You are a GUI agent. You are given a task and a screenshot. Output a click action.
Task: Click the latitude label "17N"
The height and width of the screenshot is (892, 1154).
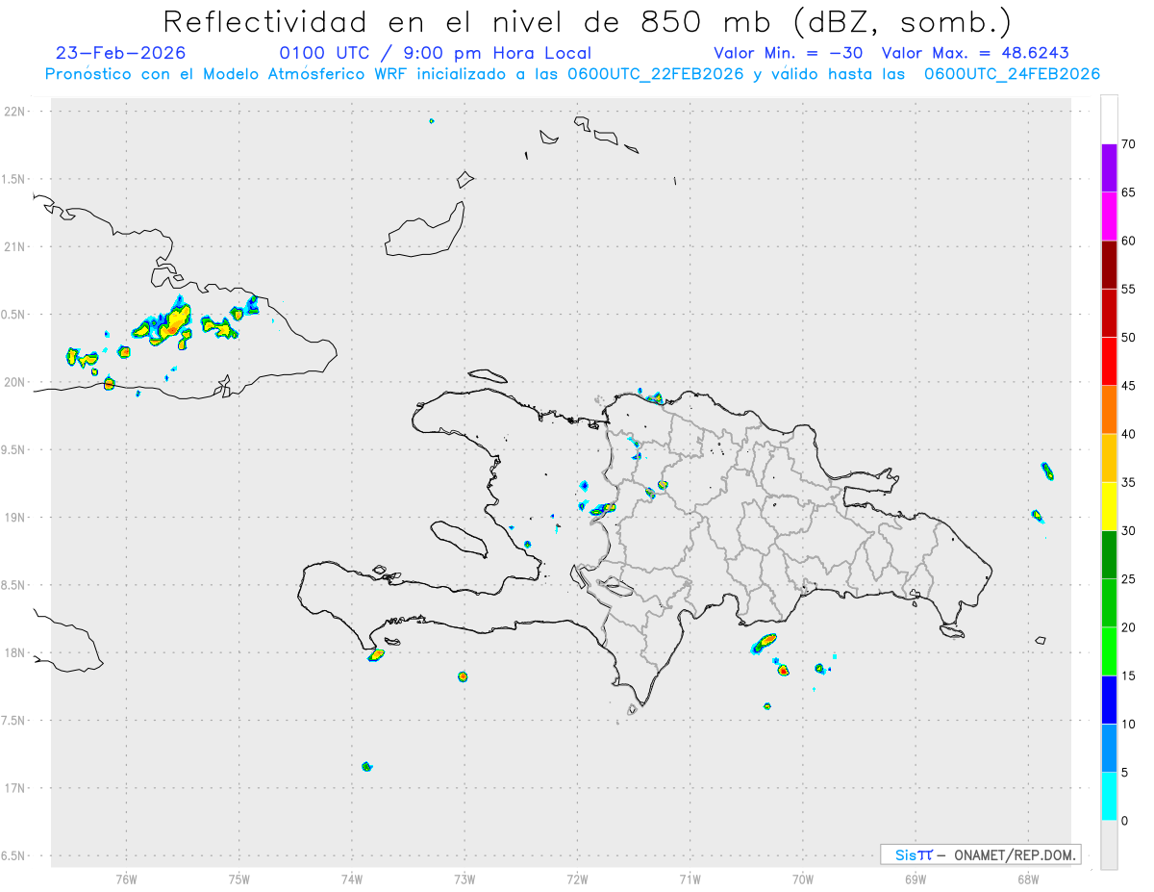(x=15, y=788)
